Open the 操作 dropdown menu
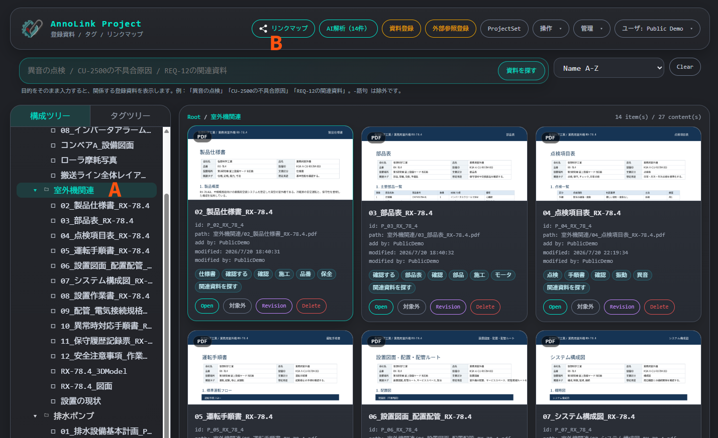The width and height of the screenshot is (718, 438). click(551, 29)
